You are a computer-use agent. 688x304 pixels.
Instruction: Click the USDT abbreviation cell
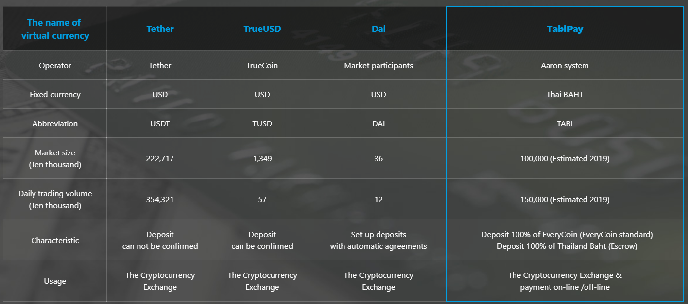[x=160, y=123]
